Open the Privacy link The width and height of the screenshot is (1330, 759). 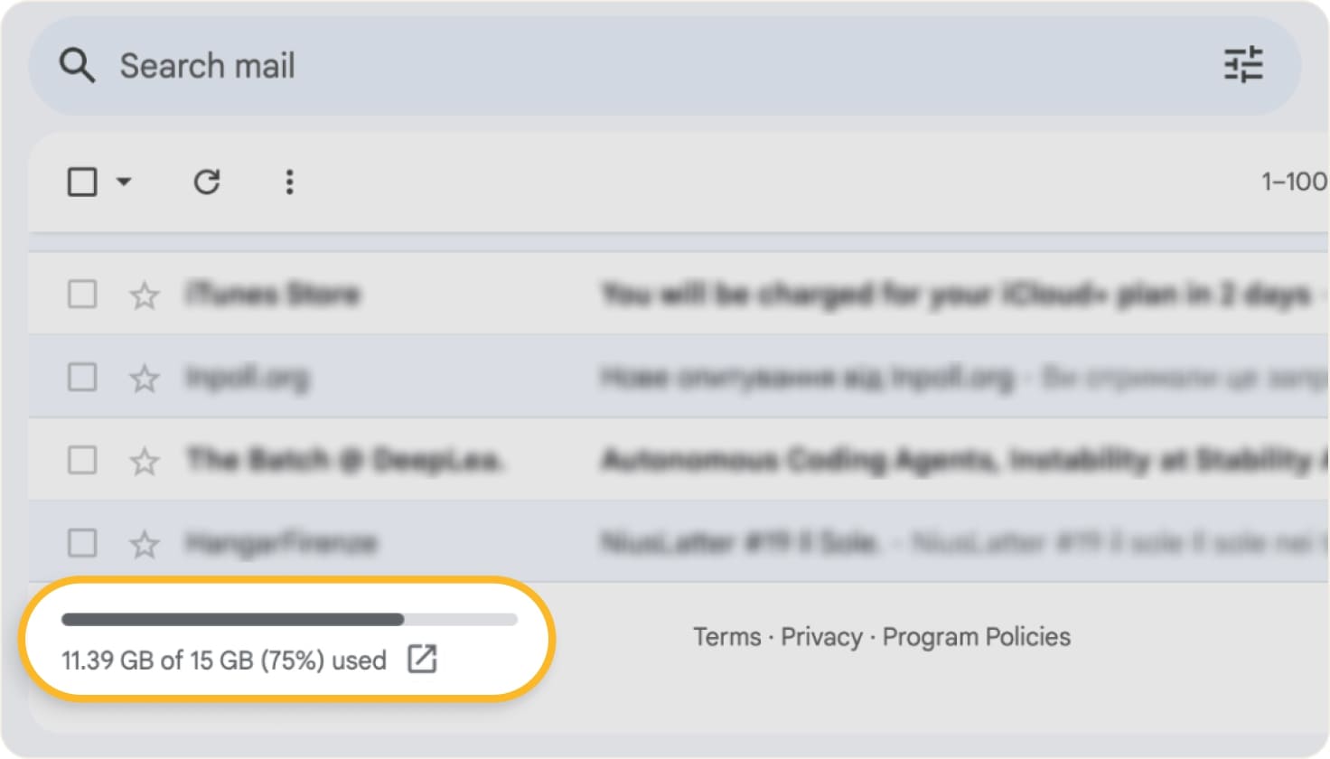[820, 637]
